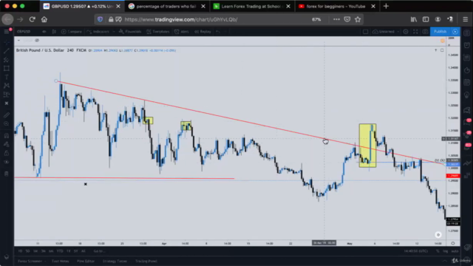
Task: Take a chart snapshot camera icon
Action: tap(425, 31)
